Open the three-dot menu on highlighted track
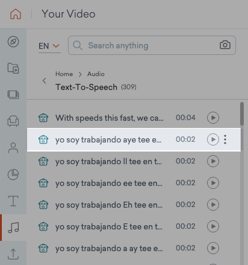This screenshot has width=248, height=265. point(225,139)
